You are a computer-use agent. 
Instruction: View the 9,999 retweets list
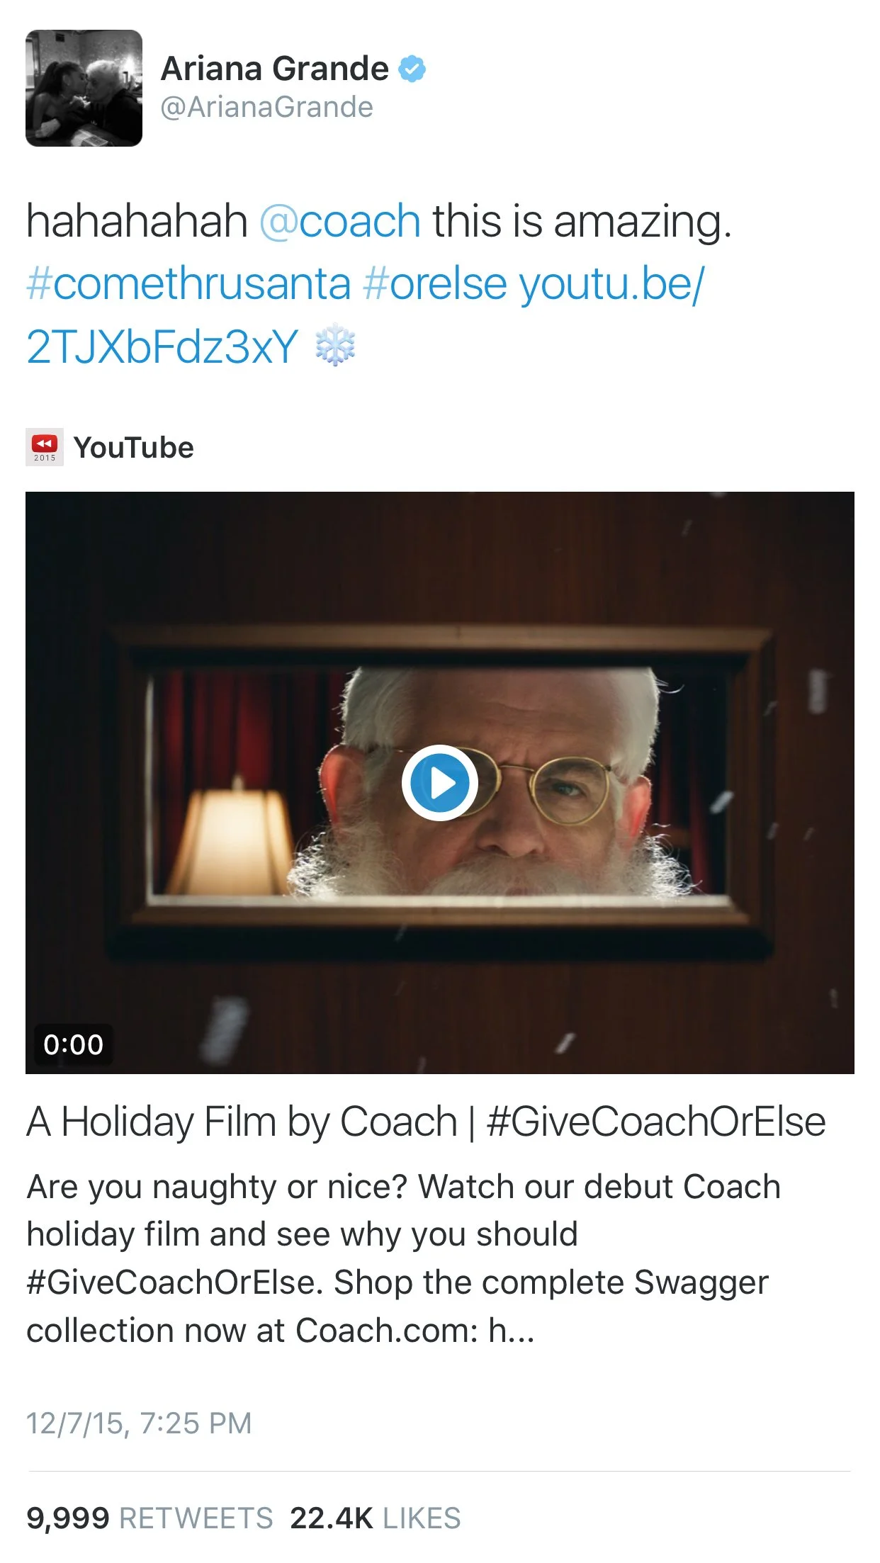tap(150, 1518)
